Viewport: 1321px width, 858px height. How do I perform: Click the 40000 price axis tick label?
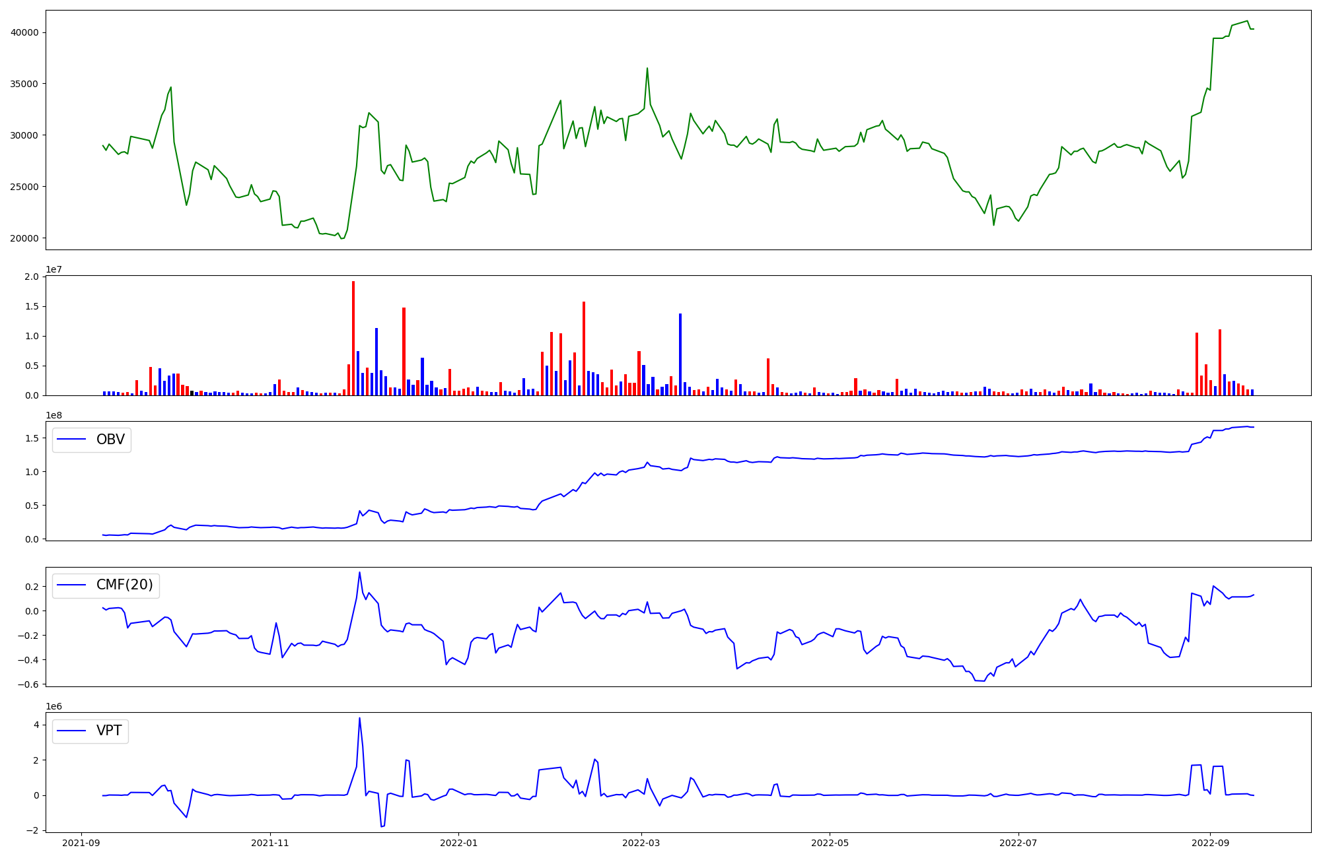coord(24,32)
